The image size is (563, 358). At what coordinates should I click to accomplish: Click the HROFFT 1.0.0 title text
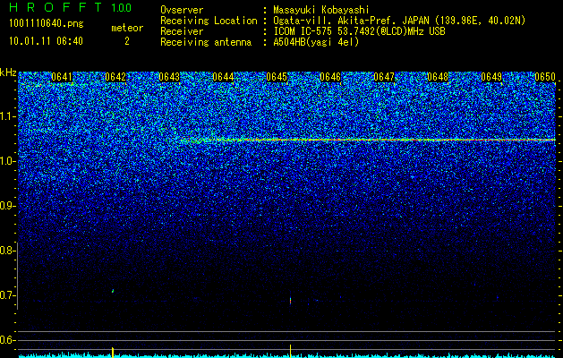click(x=70, y=7)
